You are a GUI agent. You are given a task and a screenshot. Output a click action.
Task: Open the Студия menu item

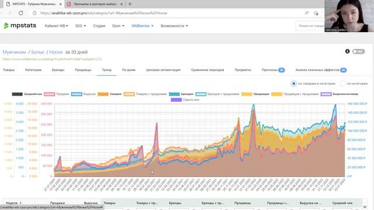point(99,26)
